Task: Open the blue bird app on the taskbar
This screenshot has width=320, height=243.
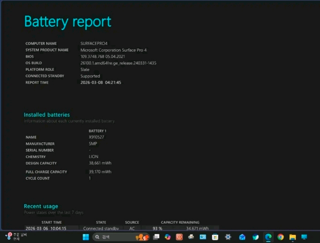Action: click(255, 237)
